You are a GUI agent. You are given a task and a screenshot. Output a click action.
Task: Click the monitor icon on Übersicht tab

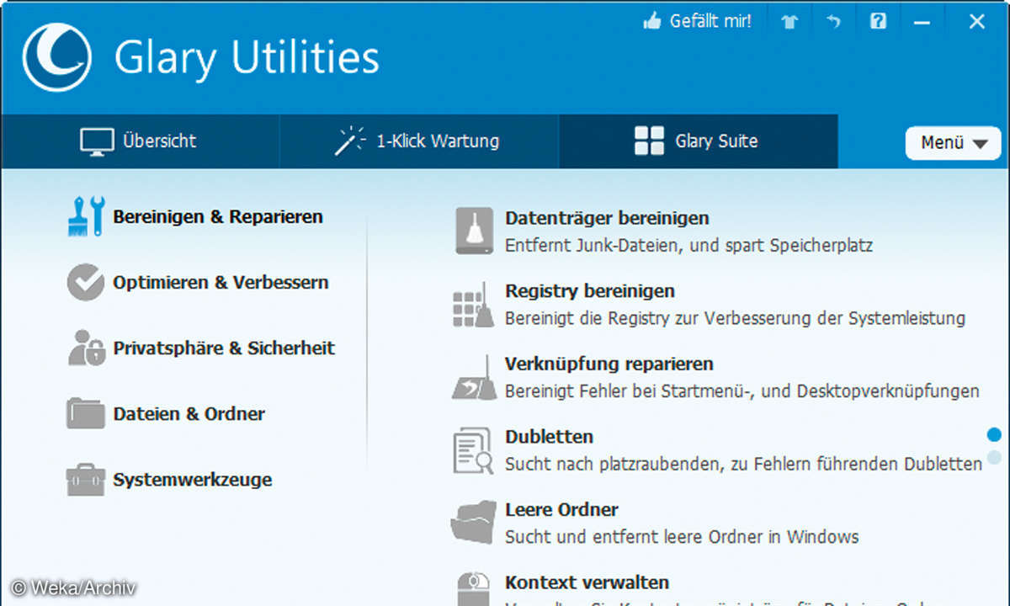click(x=97, y=141)
